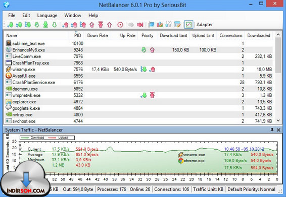
Task: Set normal upload priority toolbar icon
Action: click(74, 25)
